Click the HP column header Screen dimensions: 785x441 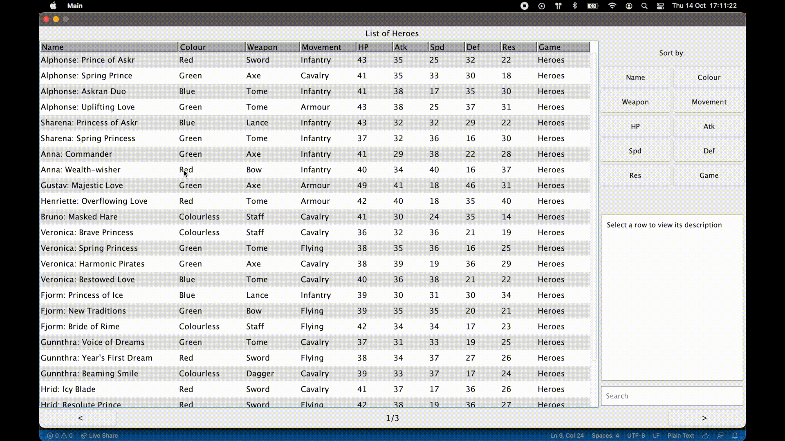coord(374,47)
